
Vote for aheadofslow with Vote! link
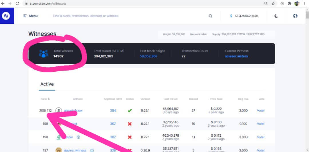point(261,111)
